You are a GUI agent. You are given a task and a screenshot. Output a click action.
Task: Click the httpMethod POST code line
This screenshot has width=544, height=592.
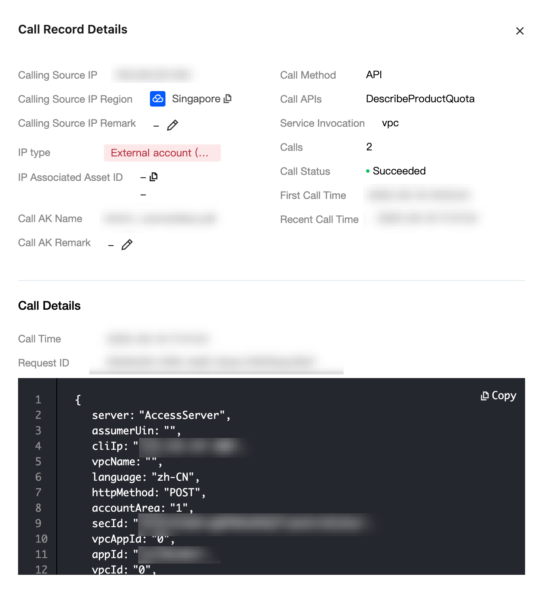click(x=148, y=493)
